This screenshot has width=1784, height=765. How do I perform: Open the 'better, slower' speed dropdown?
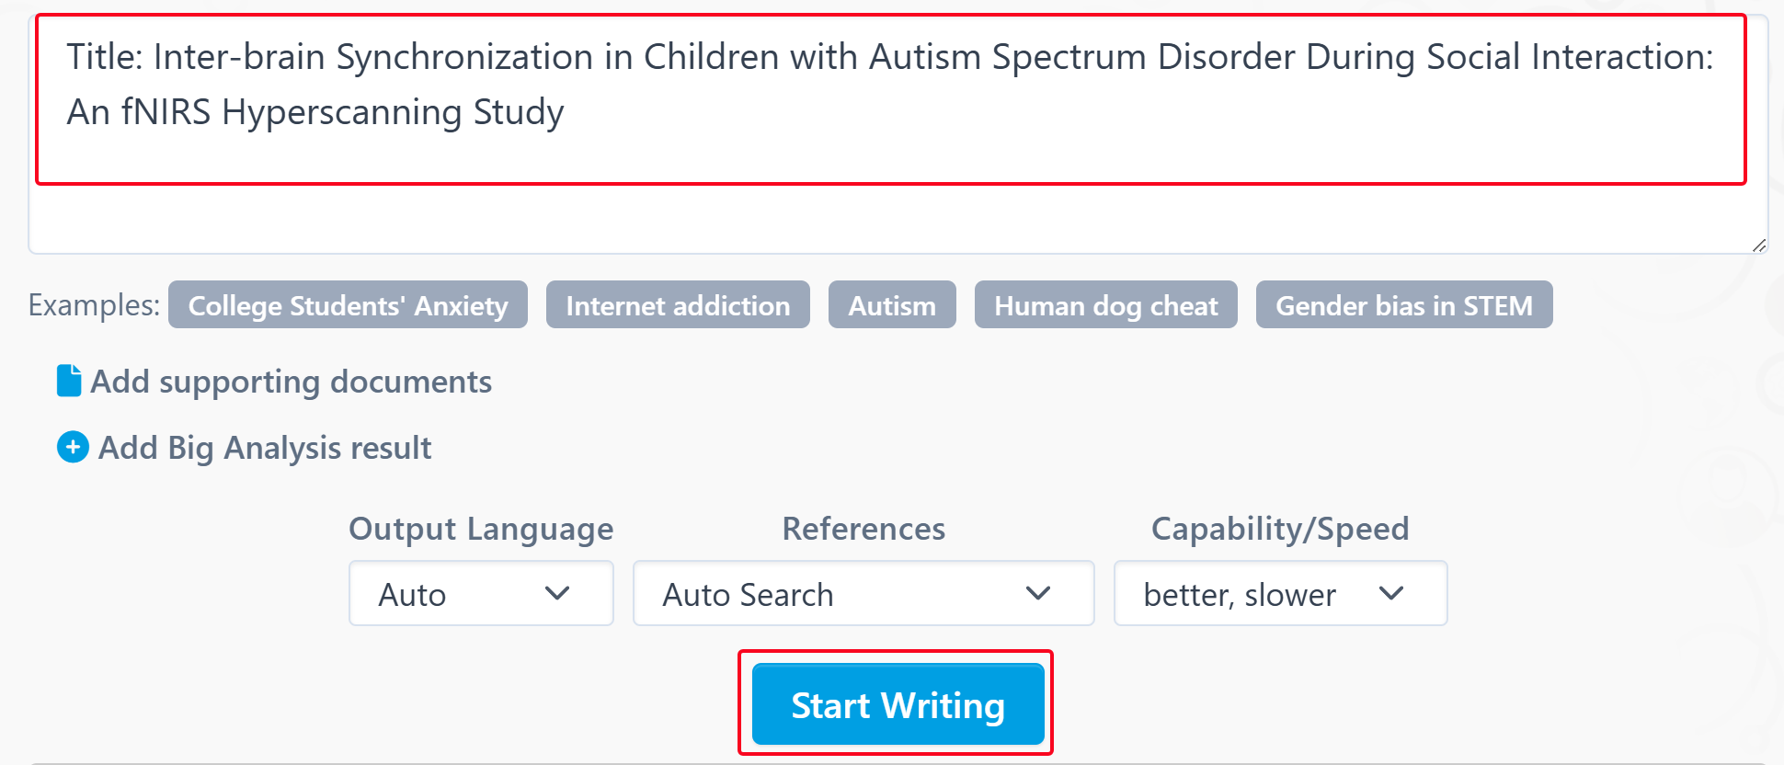[x=1279, y=594]
